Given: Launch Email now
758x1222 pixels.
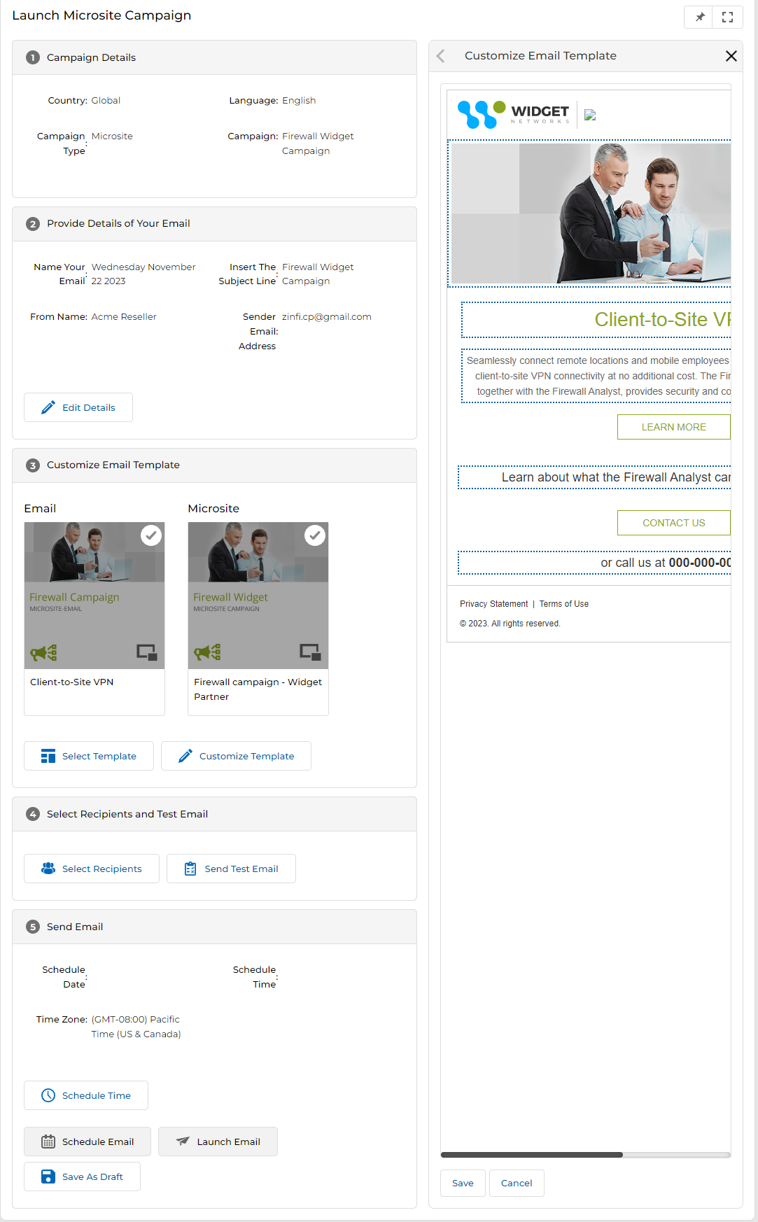Looking at the screenshot, I should click(x=218, y=1142).
